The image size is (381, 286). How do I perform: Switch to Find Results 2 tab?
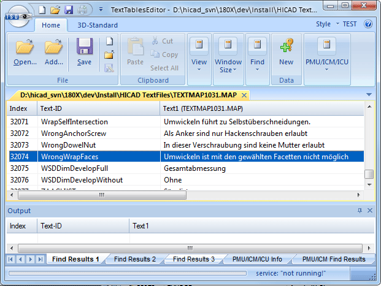point(135,259)
